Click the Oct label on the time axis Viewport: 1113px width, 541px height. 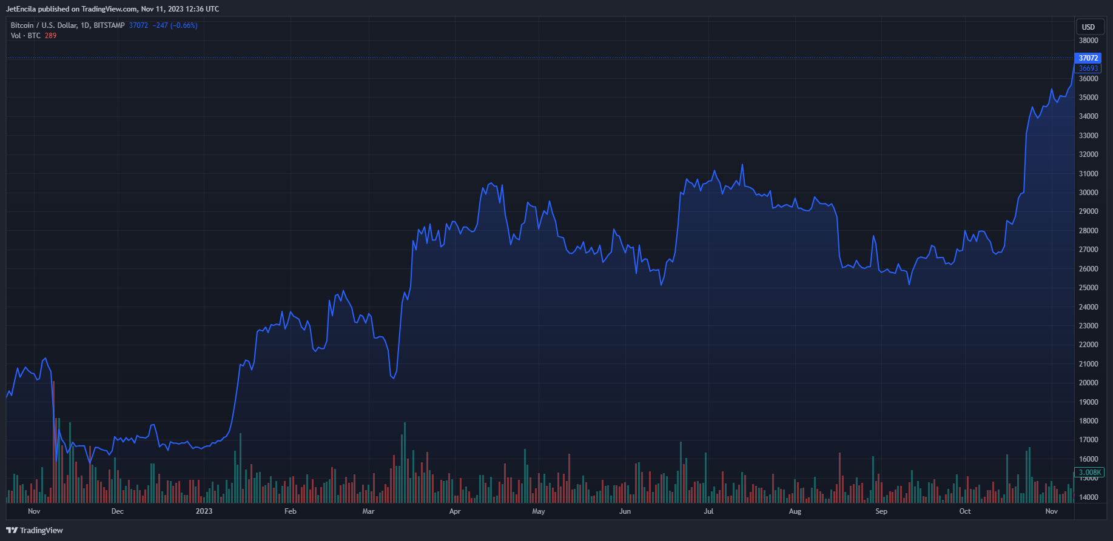[x=965, y=511]
